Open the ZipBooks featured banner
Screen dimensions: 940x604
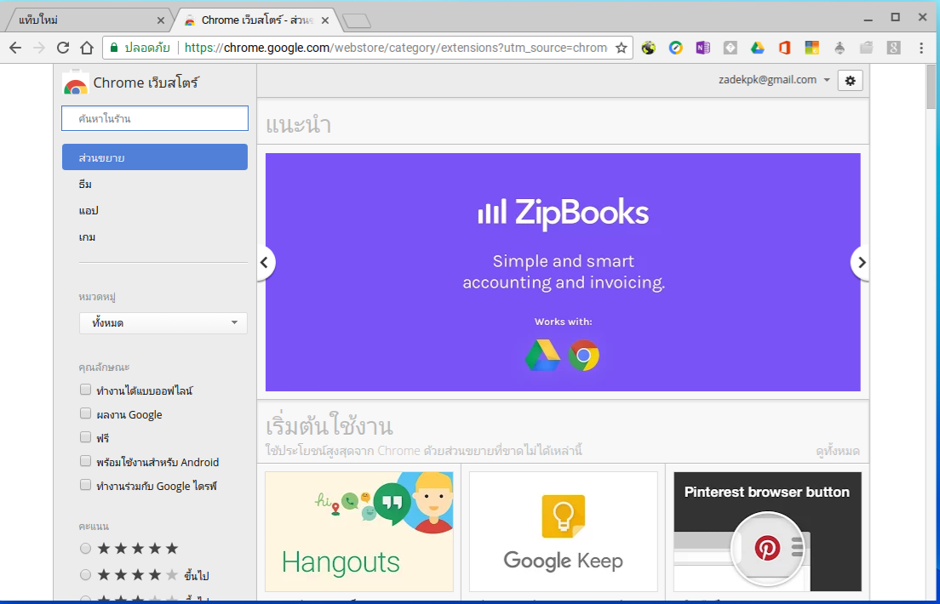click(x=563, y=272)
